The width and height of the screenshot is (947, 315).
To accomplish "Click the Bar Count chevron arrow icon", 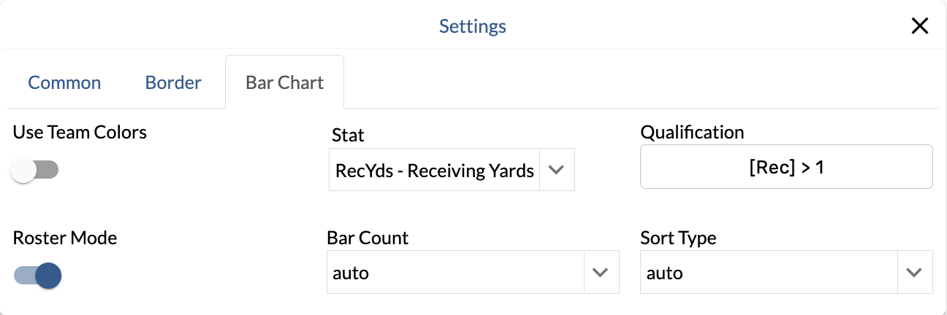I will (x=601, y=273).
